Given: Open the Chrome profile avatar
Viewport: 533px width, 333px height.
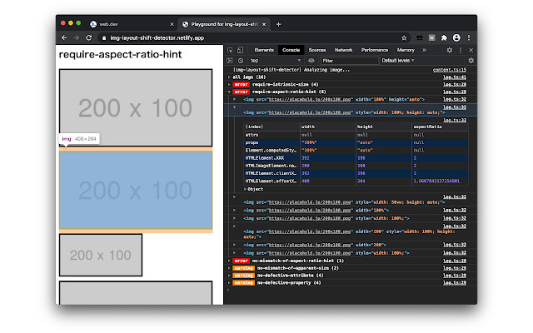Looking at the screenshot, I should click(x=456, y=37).
